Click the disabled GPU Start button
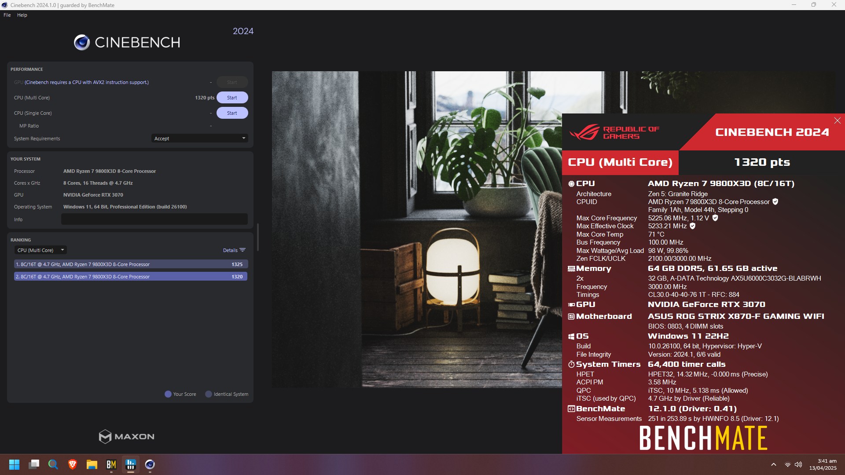 click(x=232, y=82)
